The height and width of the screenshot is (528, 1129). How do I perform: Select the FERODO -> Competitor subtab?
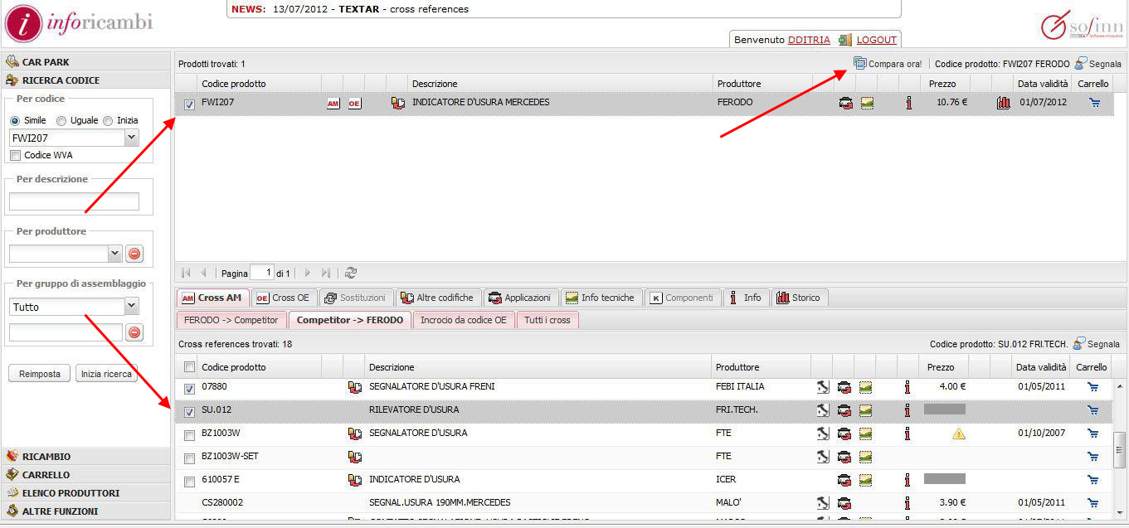(231, 320)
